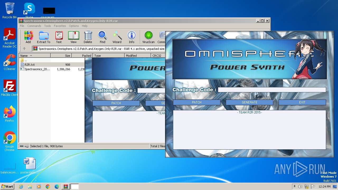This screenshot has width=338, height=190.
Task: Open the Find magnifier tool in WinRAR
Action: [102, 37]
